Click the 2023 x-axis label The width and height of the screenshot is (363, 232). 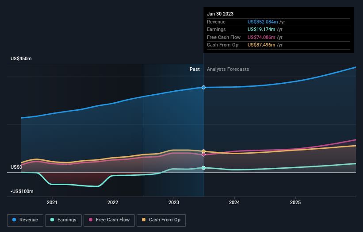tap(174, 203)
